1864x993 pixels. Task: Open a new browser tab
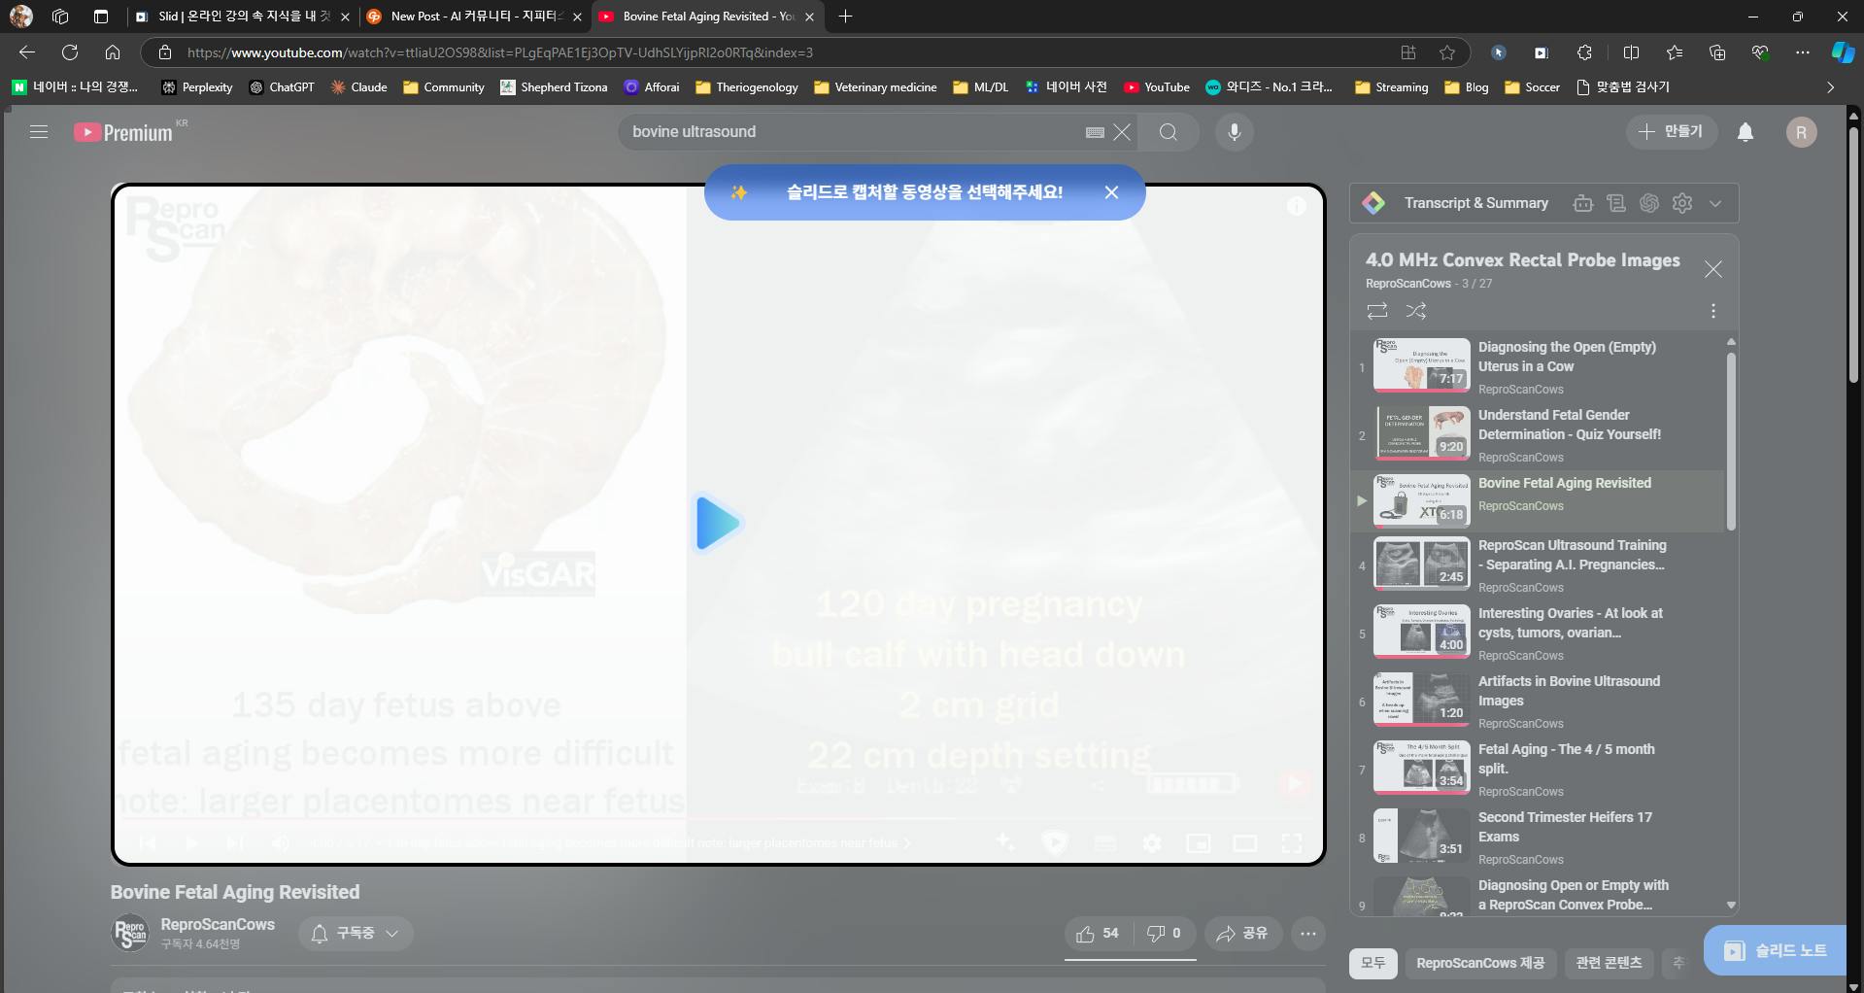(845, 17)
